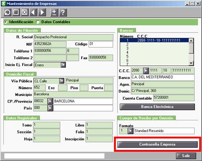Click the Sección field
The height and width of the screenshot is (161, 202).
(x=47, y=132)
